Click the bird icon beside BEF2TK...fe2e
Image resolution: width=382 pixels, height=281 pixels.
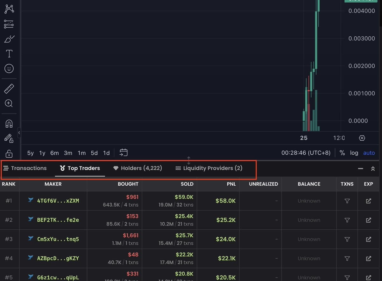[31, 219]
